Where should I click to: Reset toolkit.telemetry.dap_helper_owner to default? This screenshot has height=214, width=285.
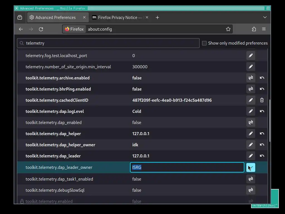262,145
